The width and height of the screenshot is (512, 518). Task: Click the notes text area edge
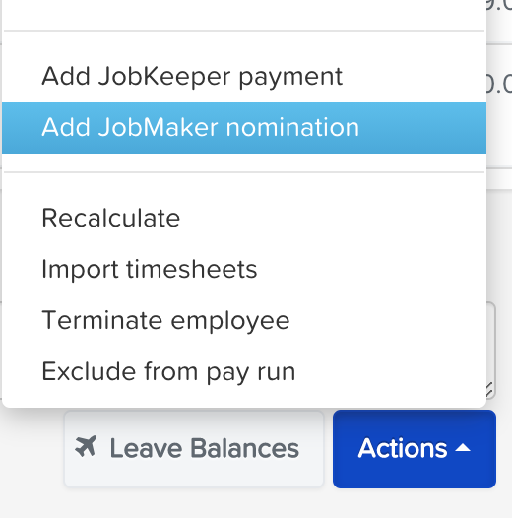491,351
